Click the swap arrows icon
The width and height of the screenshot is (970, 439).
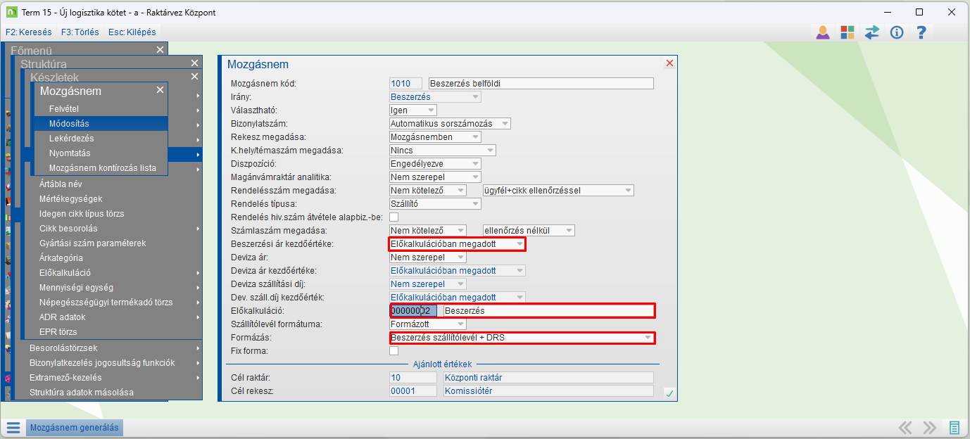click(872, 32)
